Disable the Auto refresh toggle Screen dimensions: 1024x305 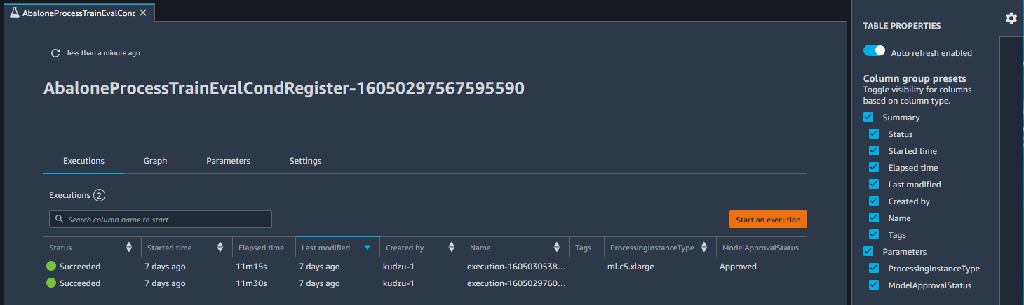tap(875, 51)
